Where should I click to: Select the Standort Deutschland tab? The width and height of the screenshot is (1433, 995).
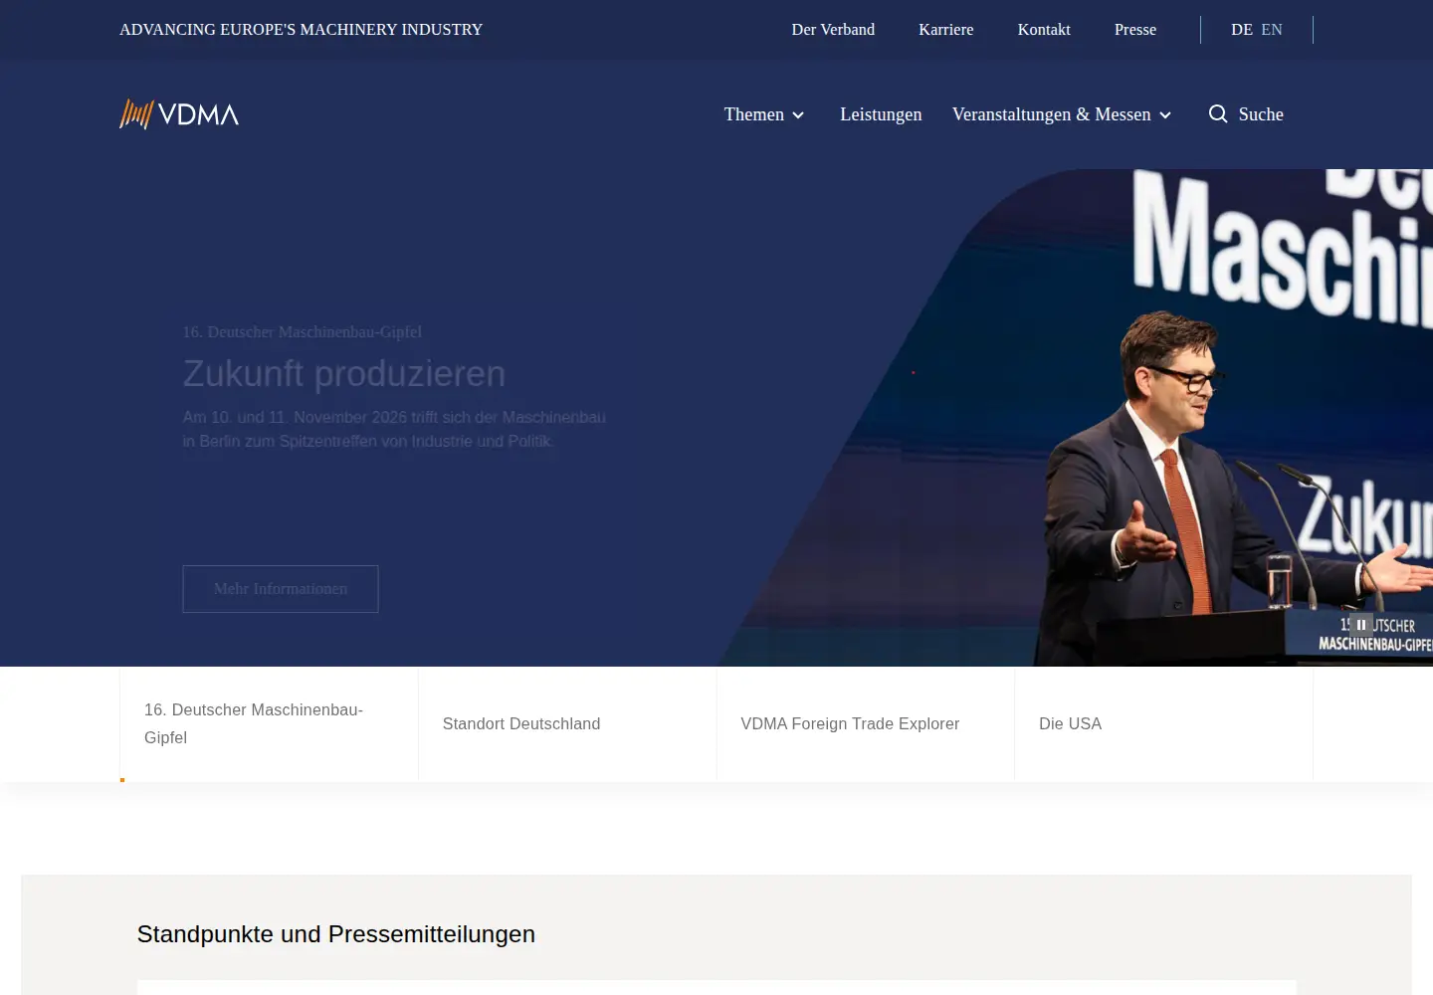(567, 723)
